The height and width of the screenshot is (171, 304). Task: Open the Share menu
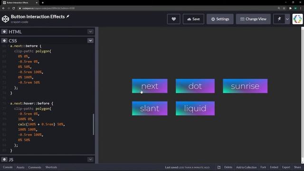[297, 167]
